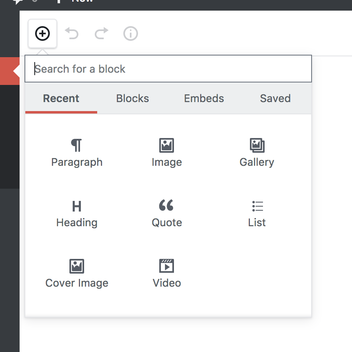Focus the Search for a block field
The image size is (352, 352).
pos(168,69)
